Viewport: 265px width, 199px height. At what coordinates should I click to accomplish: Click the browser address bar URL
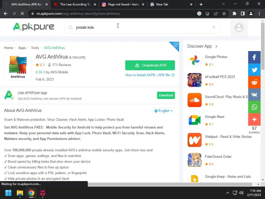point(78,13)
